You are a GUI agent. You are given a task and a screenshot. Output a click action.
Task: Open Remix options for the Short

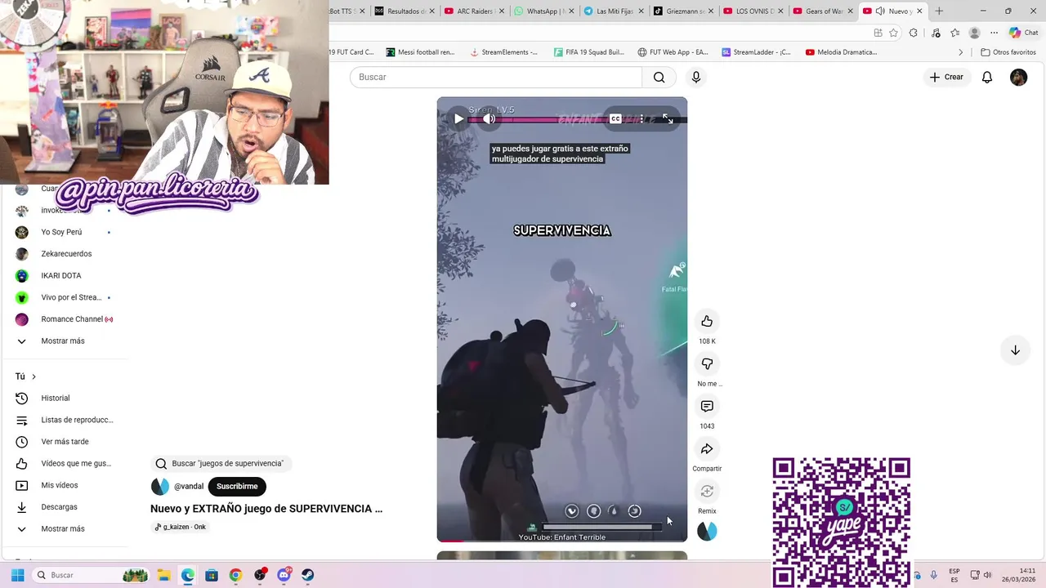click(x=707, y=491)
